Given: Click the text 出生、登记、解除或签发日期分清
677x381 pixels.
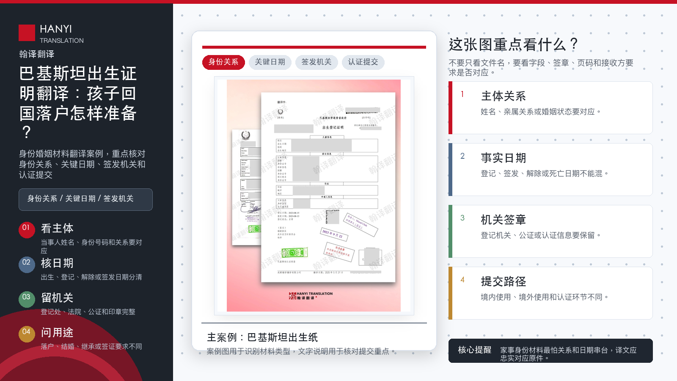Looking at the screenshot, I should tap(91, 277).
